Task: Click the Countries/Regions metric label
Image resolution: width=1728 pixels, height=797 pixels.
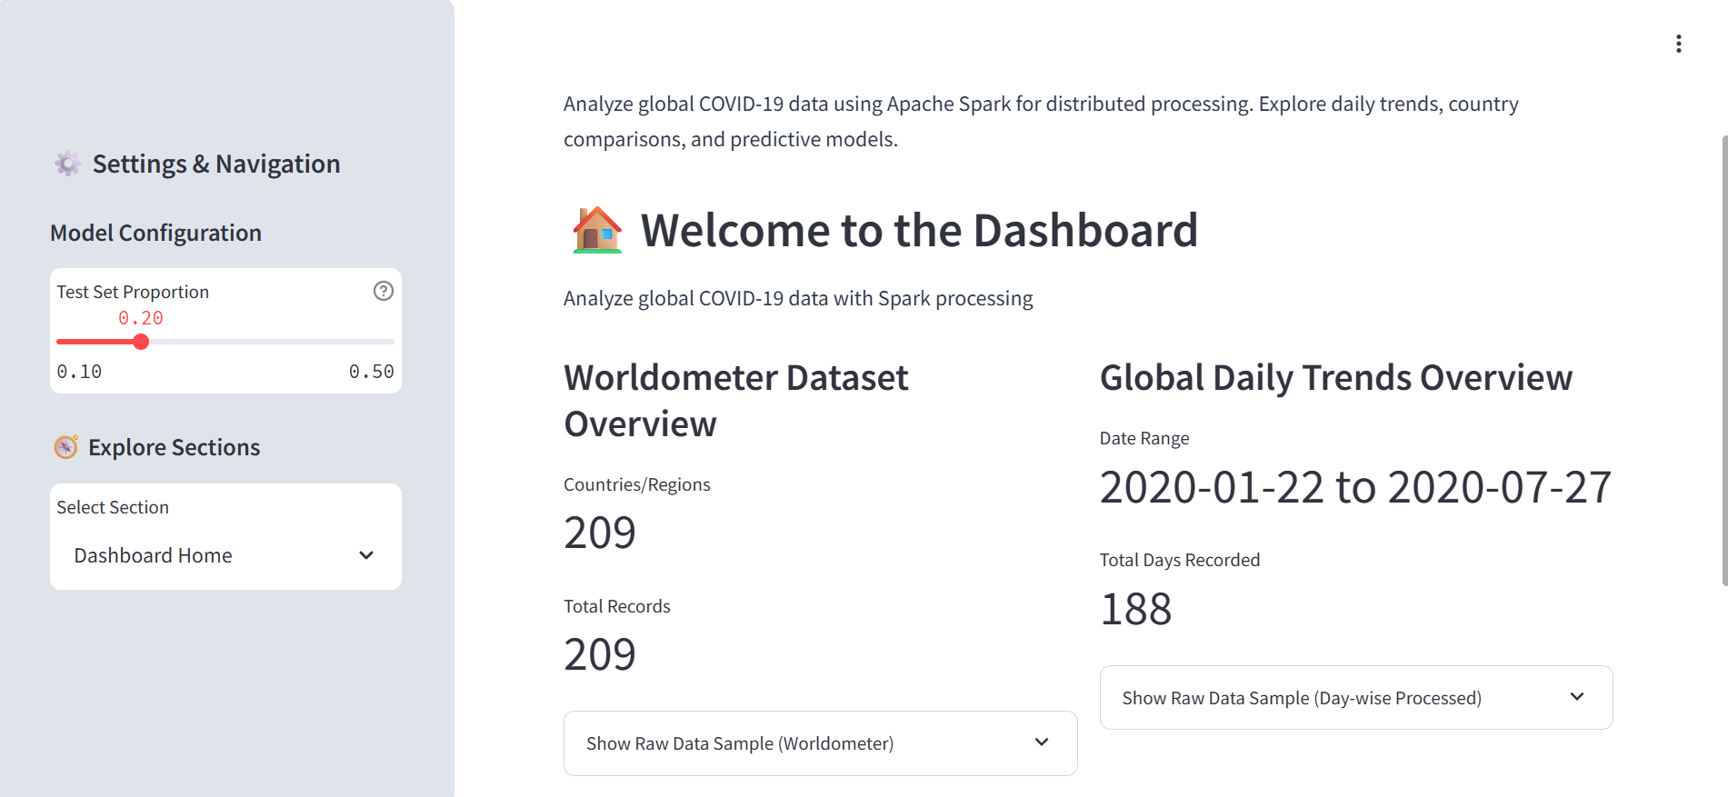Action: [x=637, y=484]
